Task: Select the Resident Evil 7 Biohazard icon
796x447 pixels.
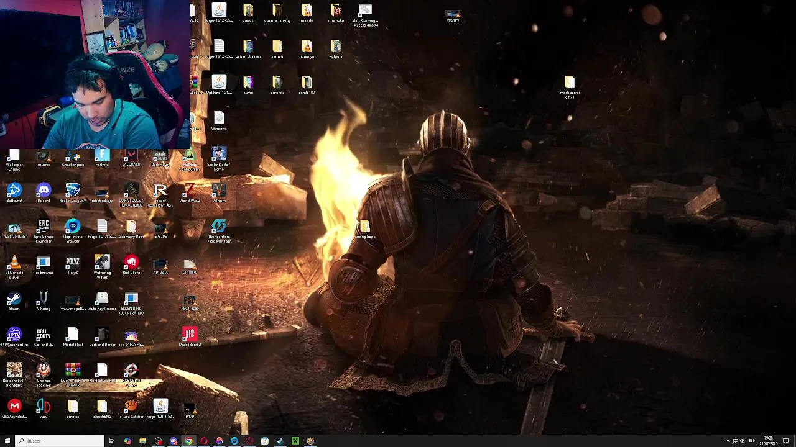Action: tap(14, 376)
